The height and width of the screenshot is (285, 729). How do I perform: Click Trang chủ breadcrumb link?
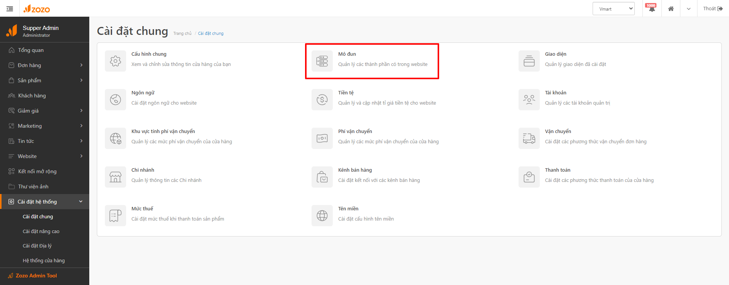click(182, 33)
